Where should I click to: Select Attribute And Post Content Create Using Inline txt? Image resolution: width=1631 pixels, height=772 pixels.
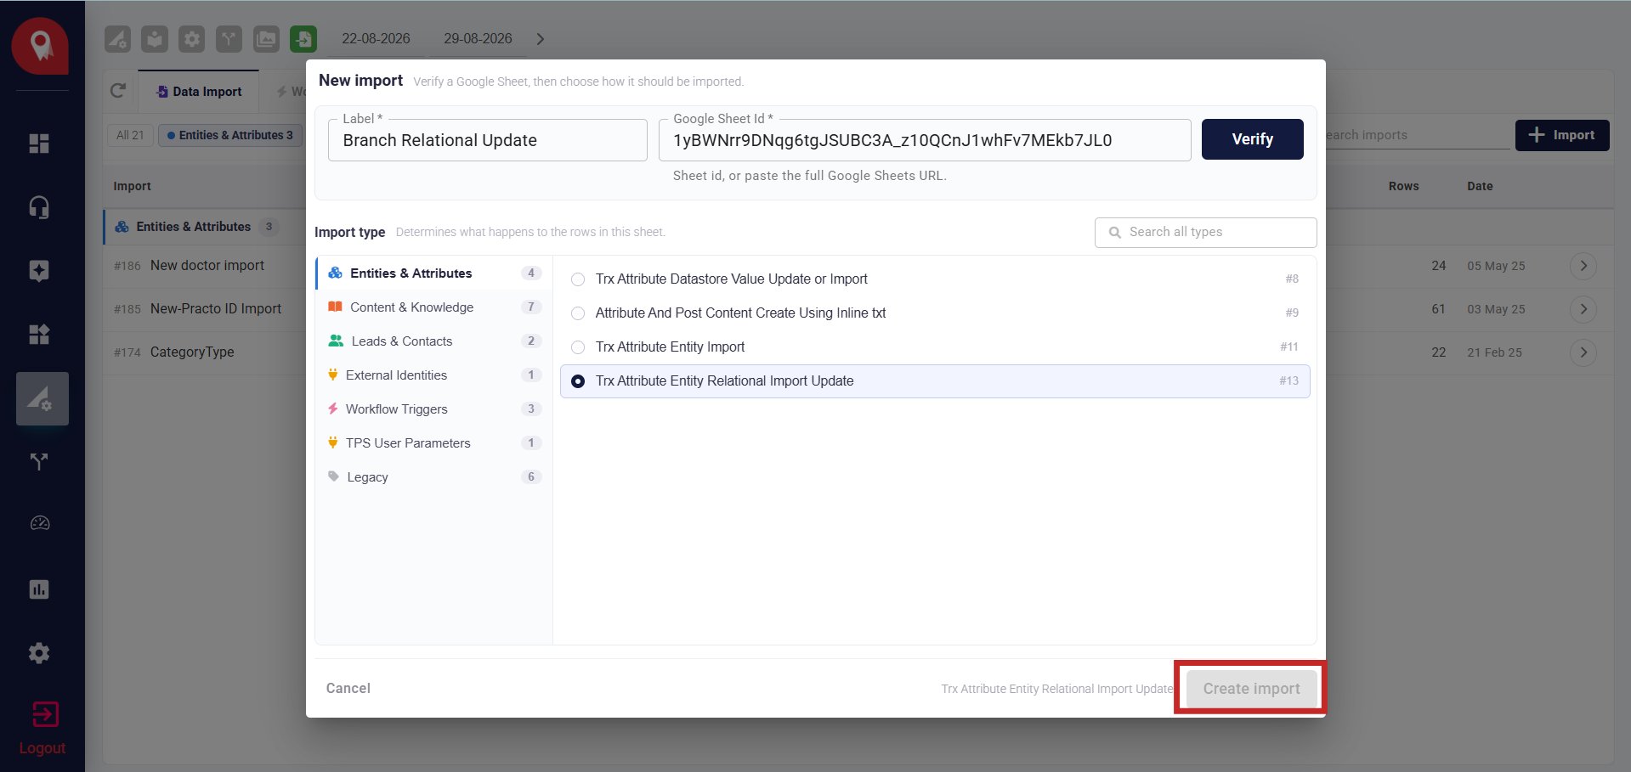pos(935,313)
